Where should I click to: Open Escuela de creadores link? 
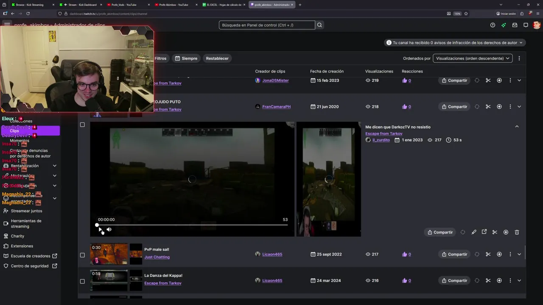click(31, 256)
